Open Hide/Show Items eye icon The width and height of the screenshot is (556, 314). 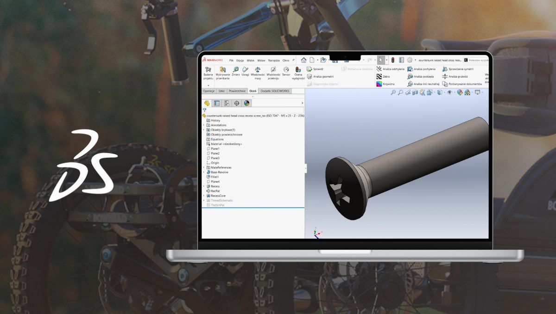pos(449,92)
